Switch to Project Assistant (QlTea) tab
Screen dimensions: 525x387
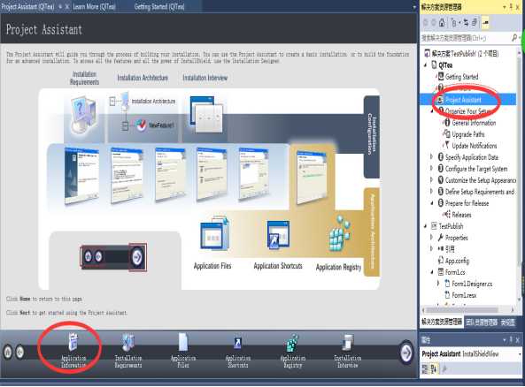[x=27, y=6]
